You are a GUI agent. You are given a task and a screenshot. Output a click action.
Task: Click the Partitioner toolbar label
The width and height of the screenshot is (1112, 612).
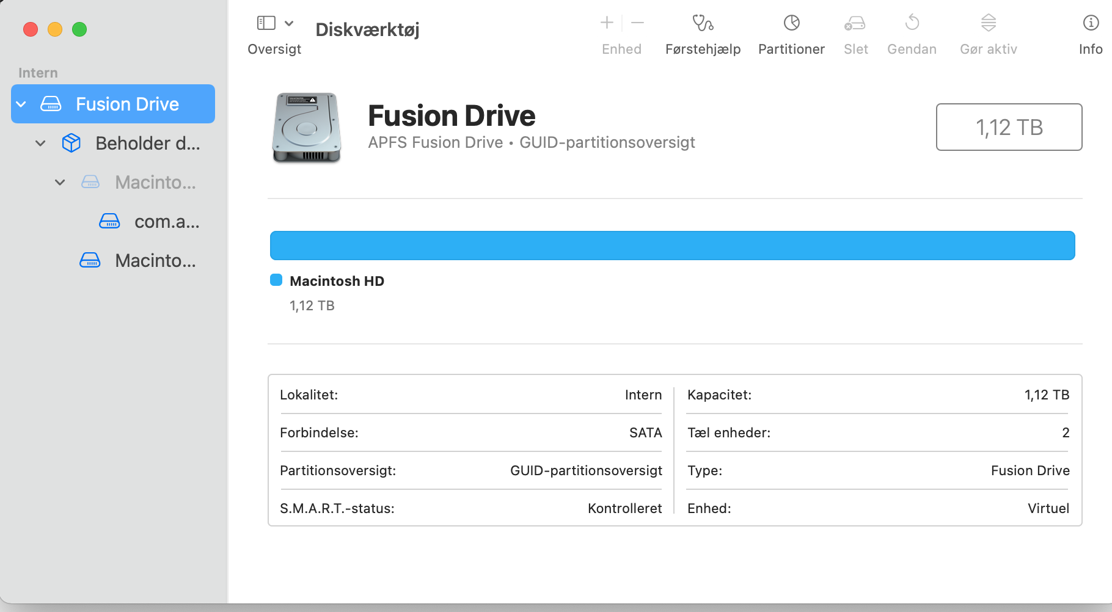coord(791,49)
